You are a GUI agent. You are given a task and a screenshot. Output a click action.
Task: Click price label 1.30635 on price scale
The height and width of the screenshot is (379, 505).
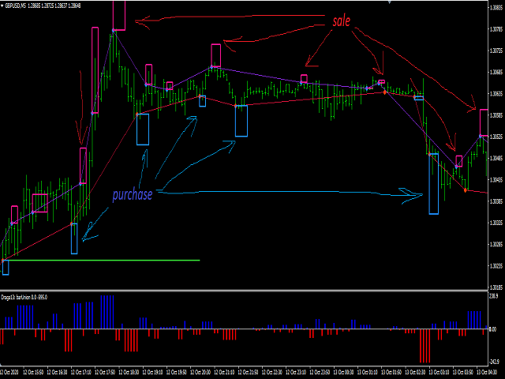[496, 94]
